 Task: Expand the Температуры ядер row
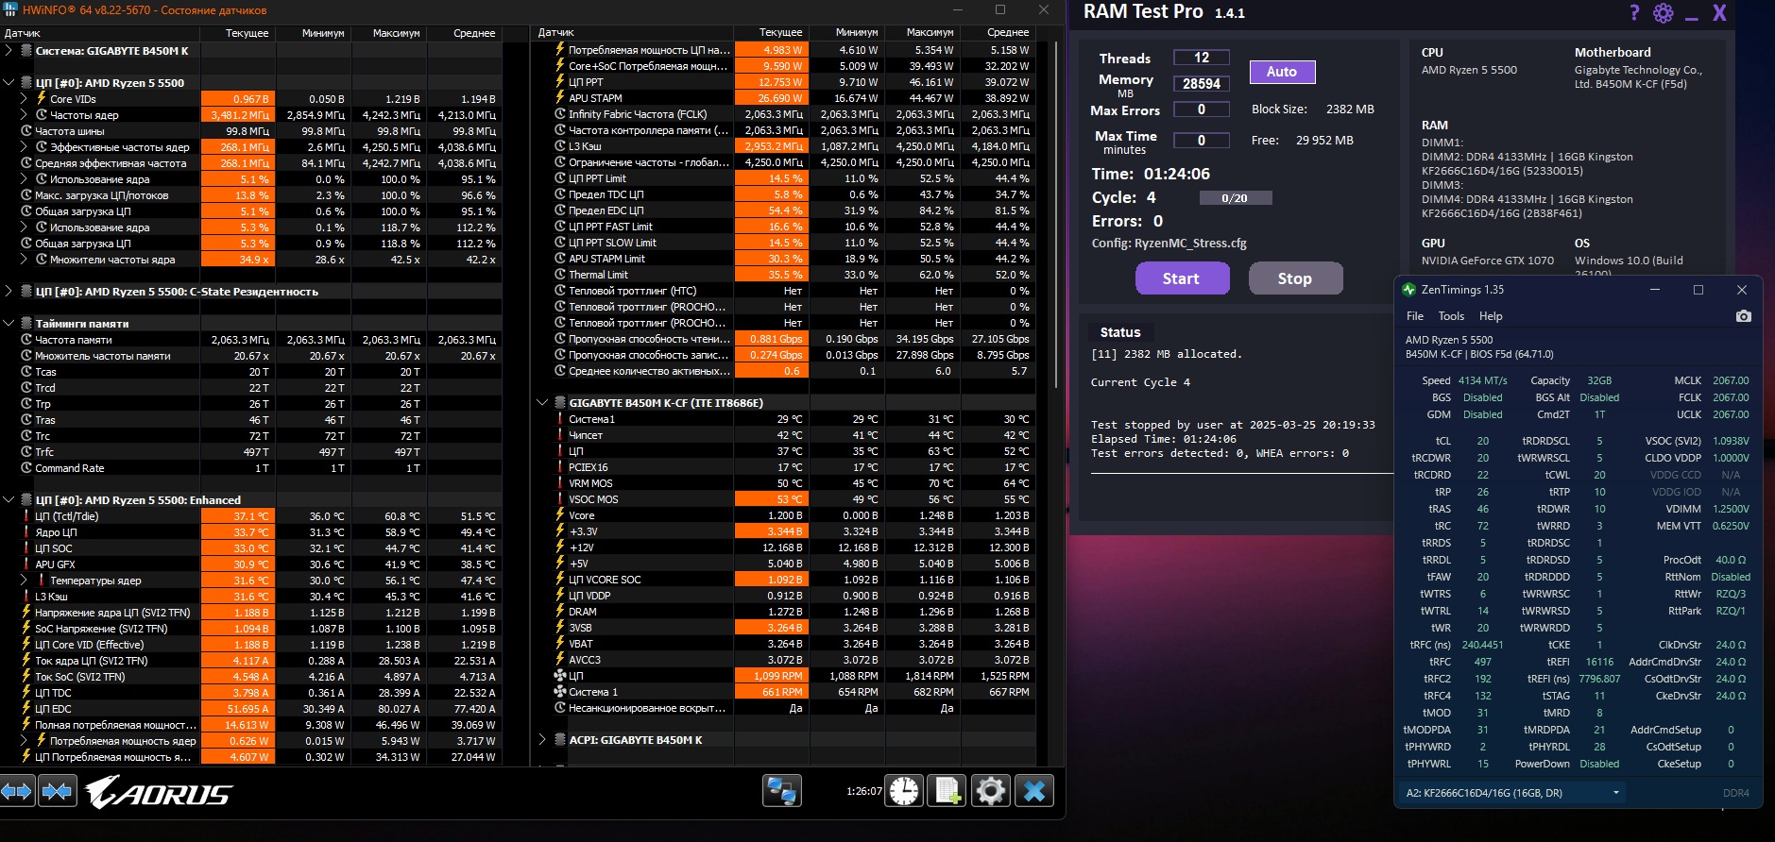[25, 581]
